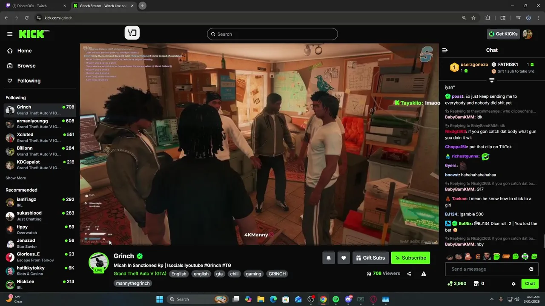Screen dimensions: 545x306
Task: Open the emoji picker in chat
Action: 531,269
